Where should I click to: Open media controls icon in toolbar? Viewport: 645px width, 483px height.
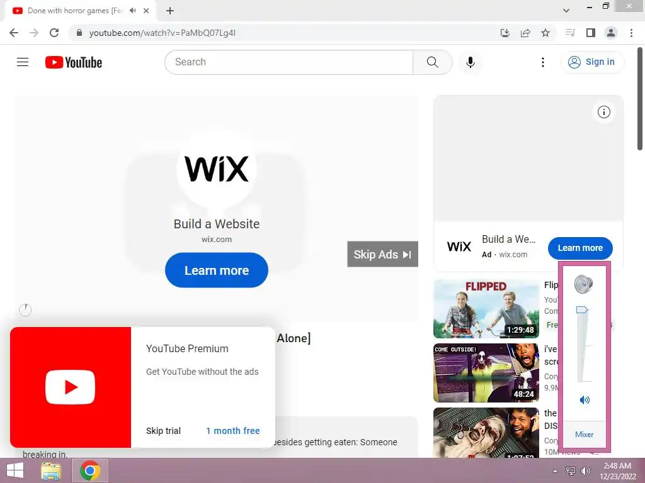[570, 33]
